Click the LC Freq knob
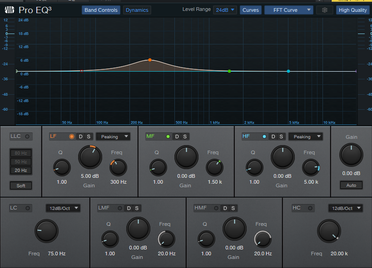 click(x=46, y=231)
